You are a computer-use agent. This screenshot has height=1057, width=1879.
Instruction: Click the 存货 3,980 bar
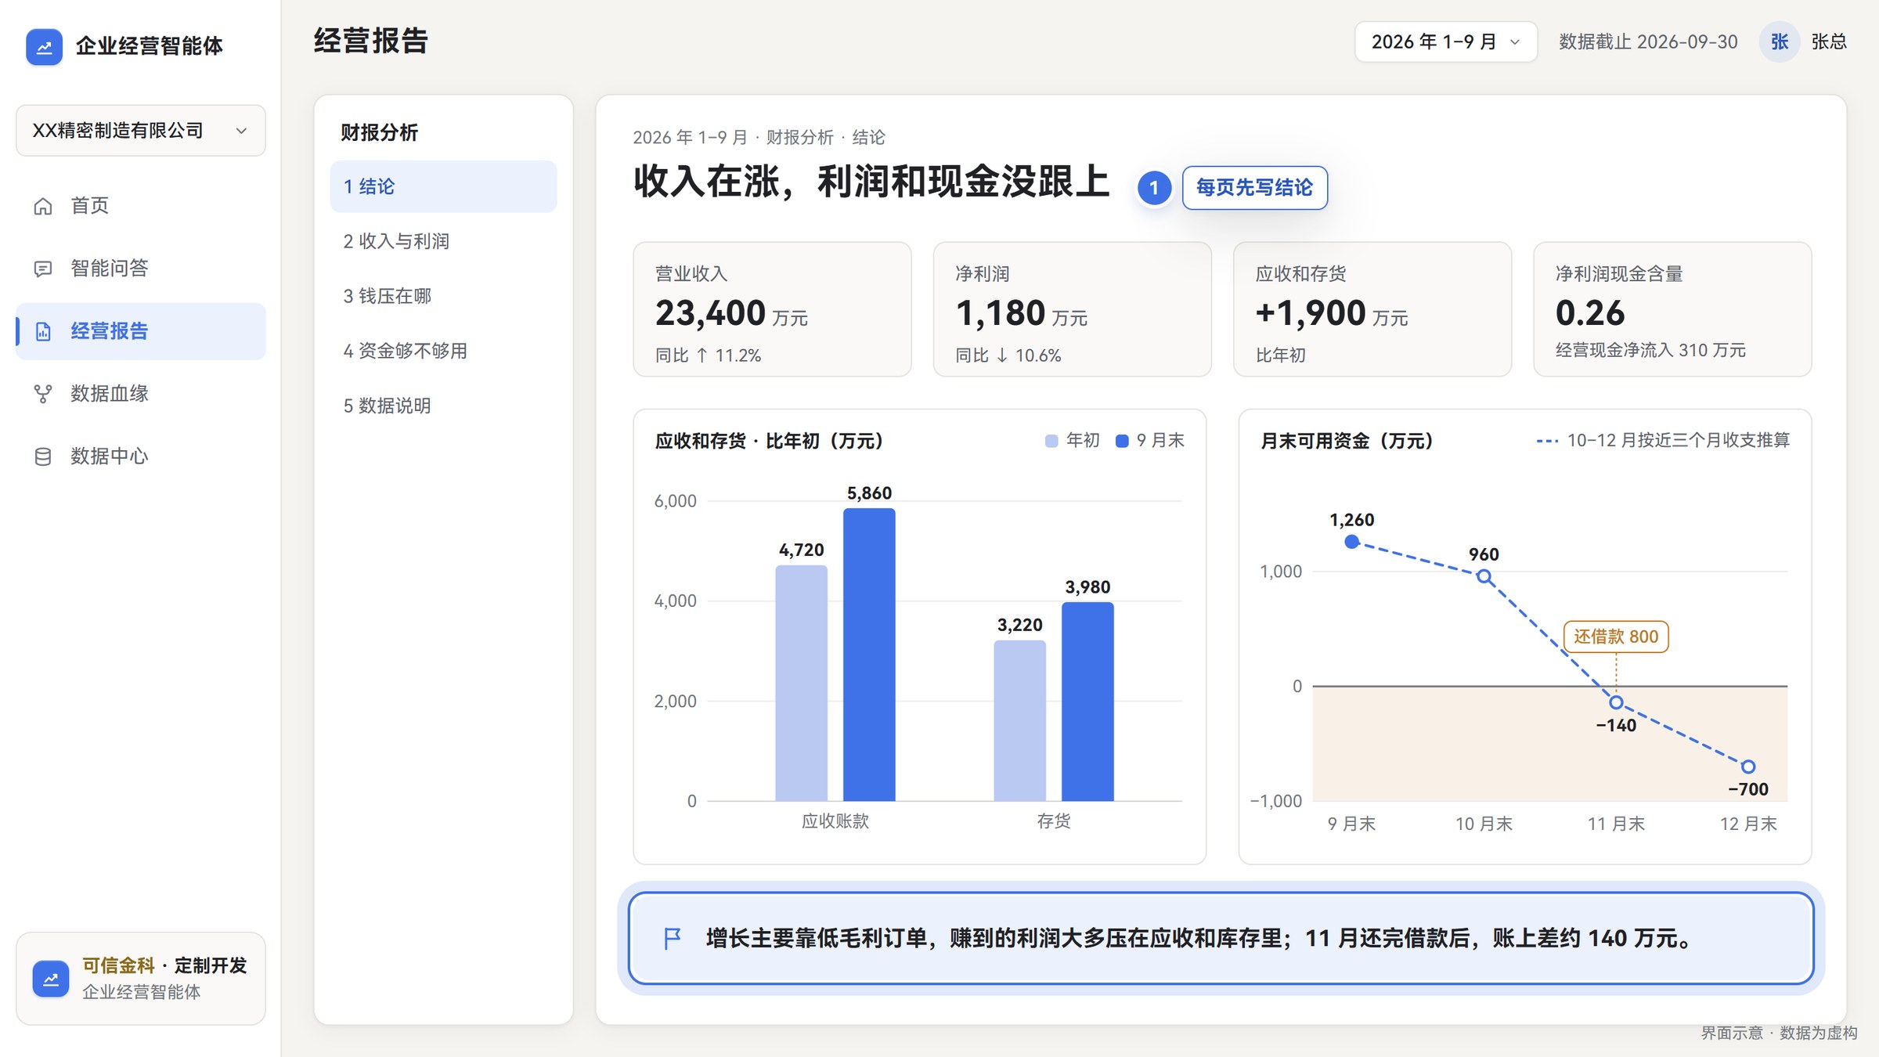tap(1087, 702)
